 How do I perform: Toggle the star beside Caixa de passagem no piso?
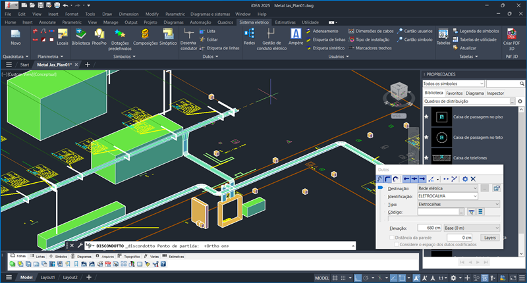click(427, 116)
